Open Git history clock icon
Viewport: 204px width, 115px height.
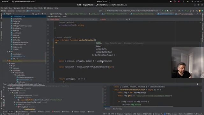point(191,11)
